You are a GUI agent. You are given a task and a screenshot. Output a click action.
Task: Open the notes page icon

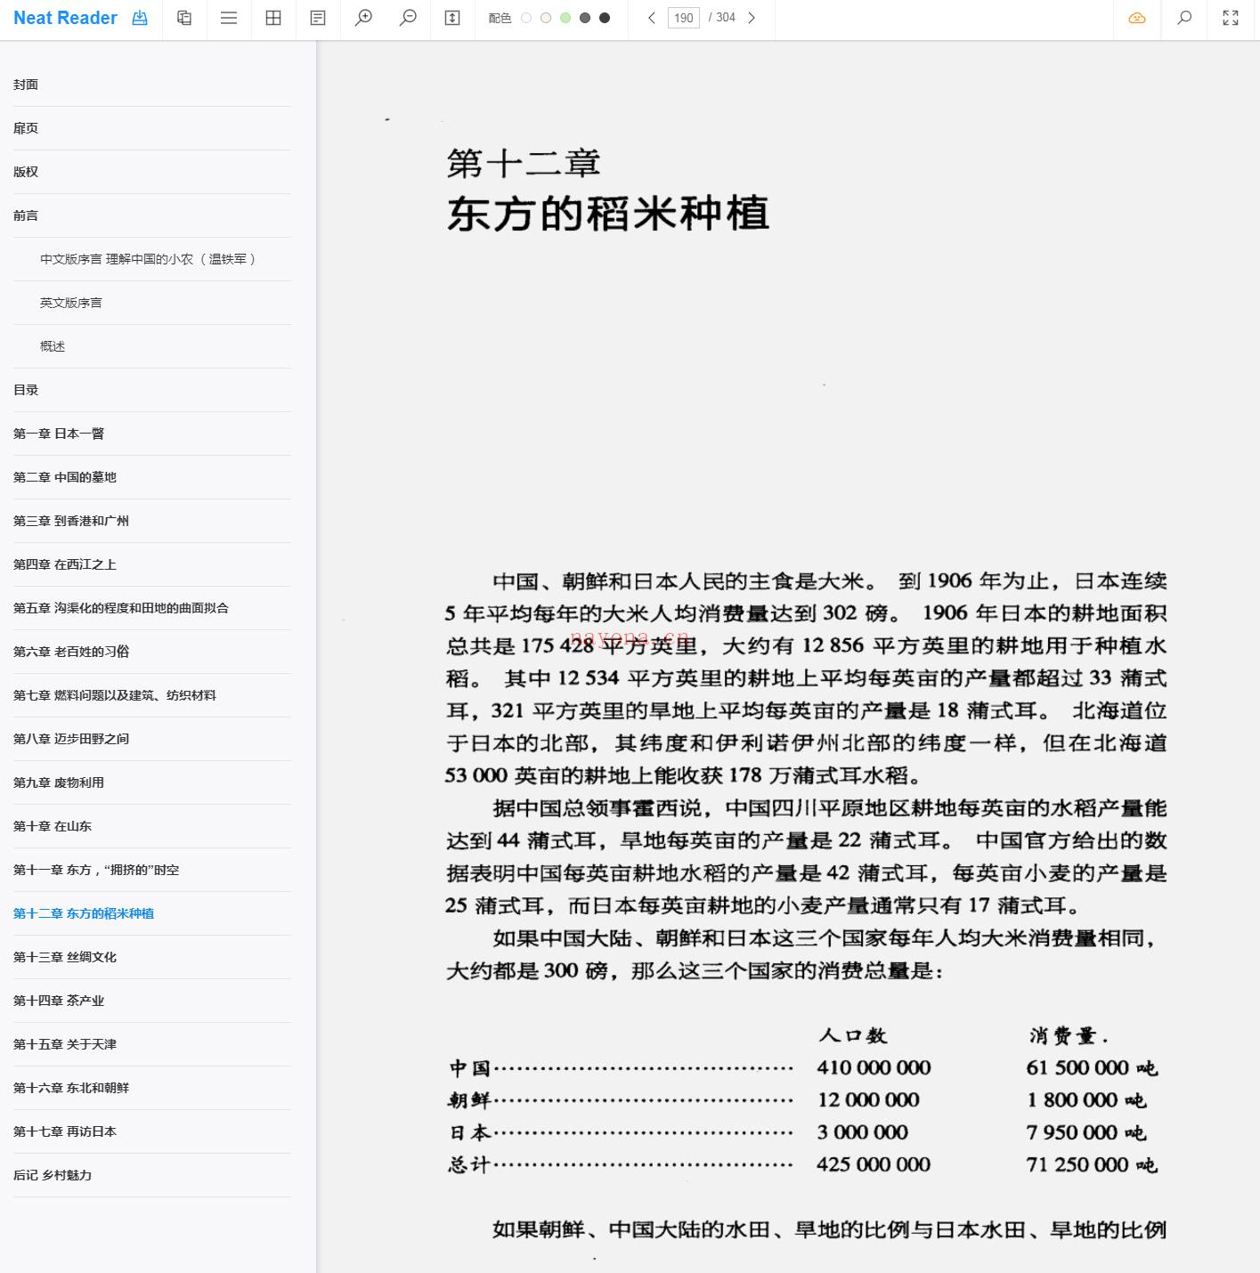click(x=318, y=18)
